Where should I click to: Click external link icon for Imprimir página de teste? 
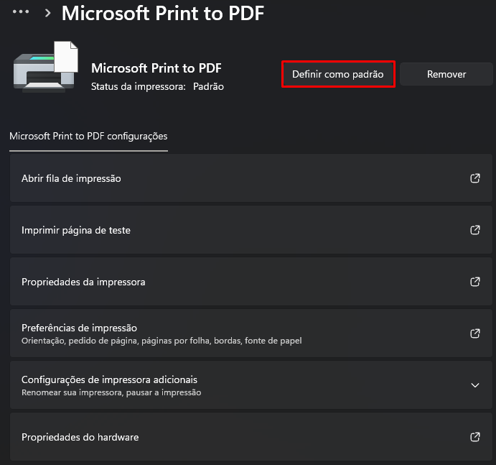474,230
